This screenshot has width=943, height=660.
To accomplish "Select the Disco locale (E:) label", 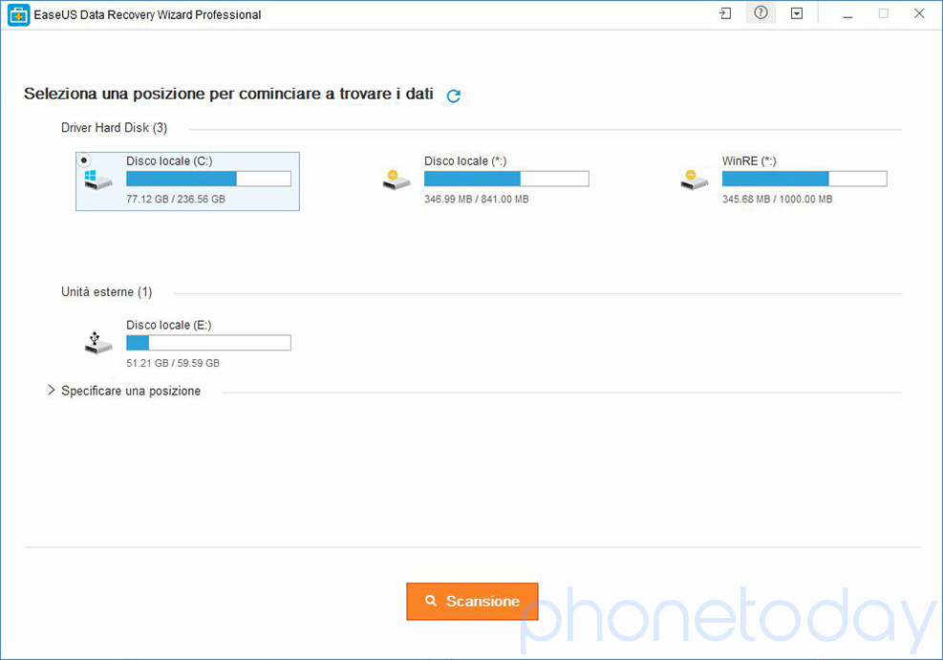I will (x=168, y=326).
